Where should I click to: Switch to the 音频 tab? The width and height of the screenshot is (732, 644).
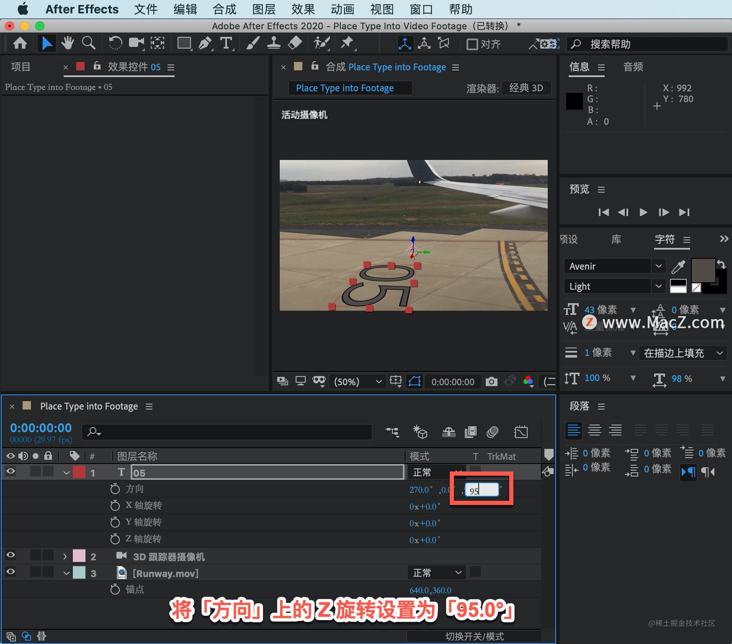633,67
